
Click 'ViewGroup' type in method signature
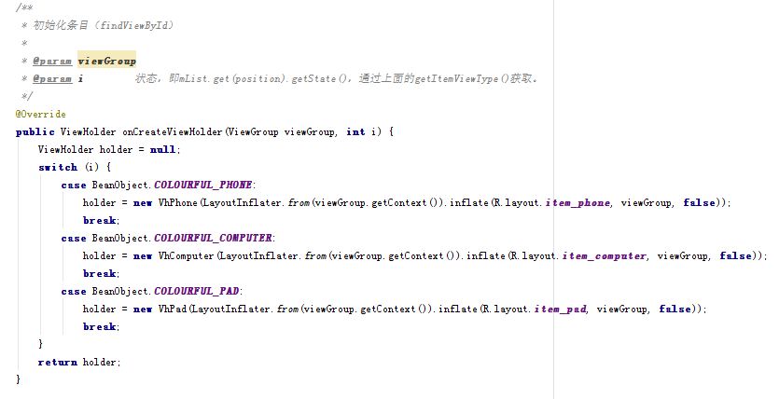point(254,132)
